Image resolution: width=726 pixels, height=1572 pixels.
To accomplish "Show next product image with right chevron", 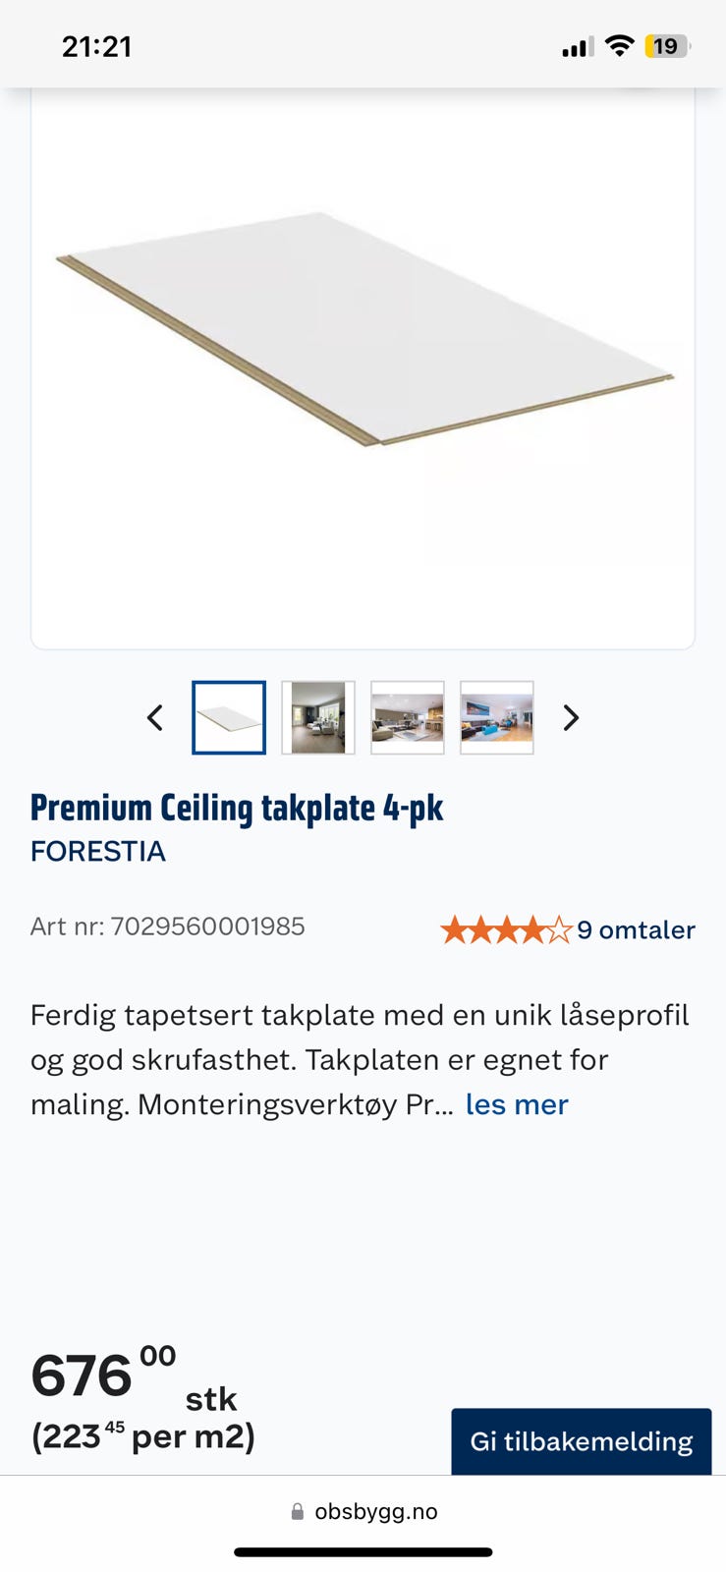I will tap(571, 717).
